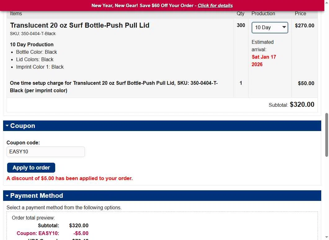This screenshot has width=329, height=240.
Task: Open the "Click for details" promo link
Action: coord(215,6)
